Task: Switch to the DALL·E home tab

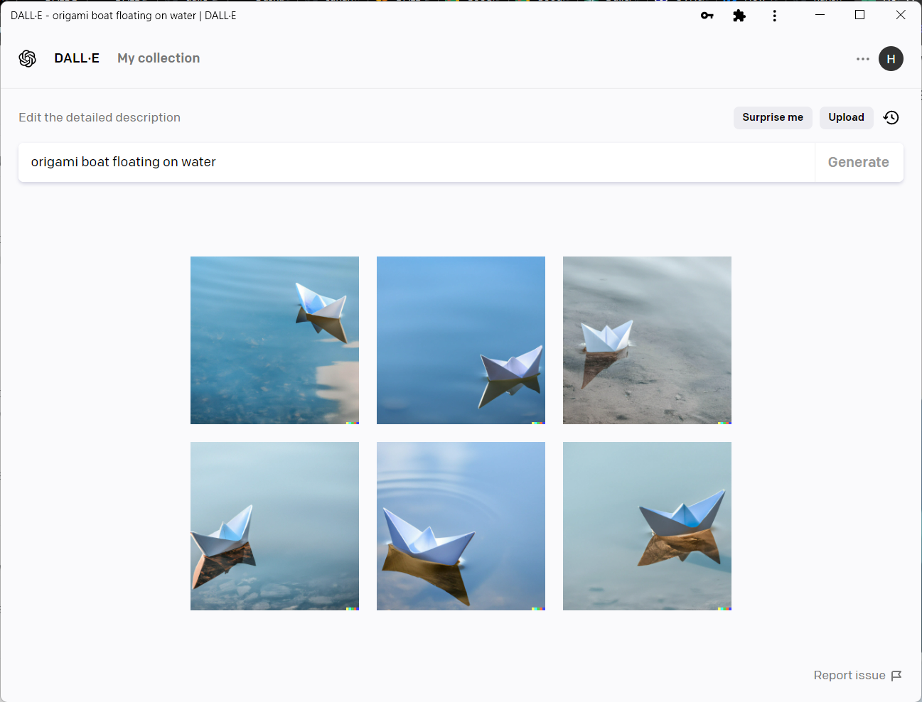Action: pyautogui.click(x=77, y=58)
